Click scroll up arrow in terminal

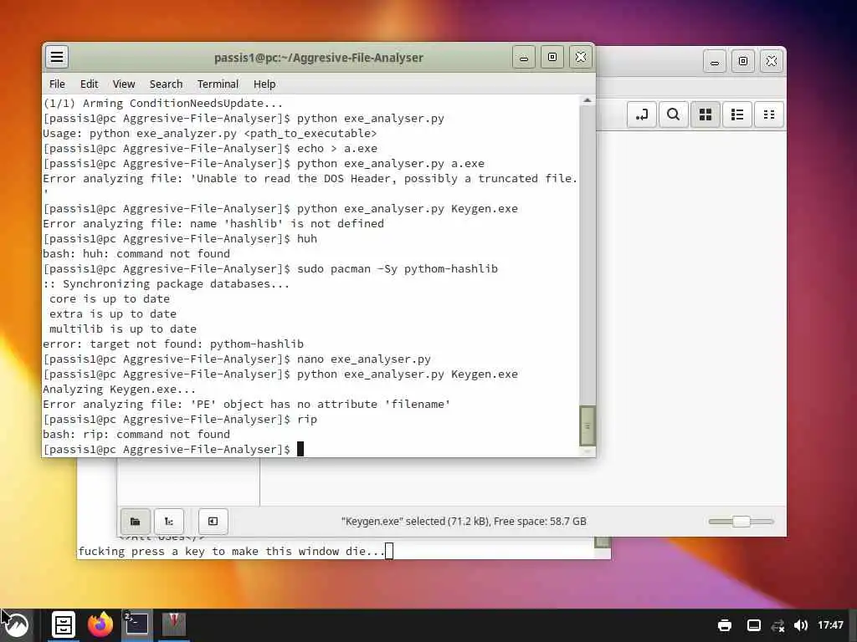587,100
